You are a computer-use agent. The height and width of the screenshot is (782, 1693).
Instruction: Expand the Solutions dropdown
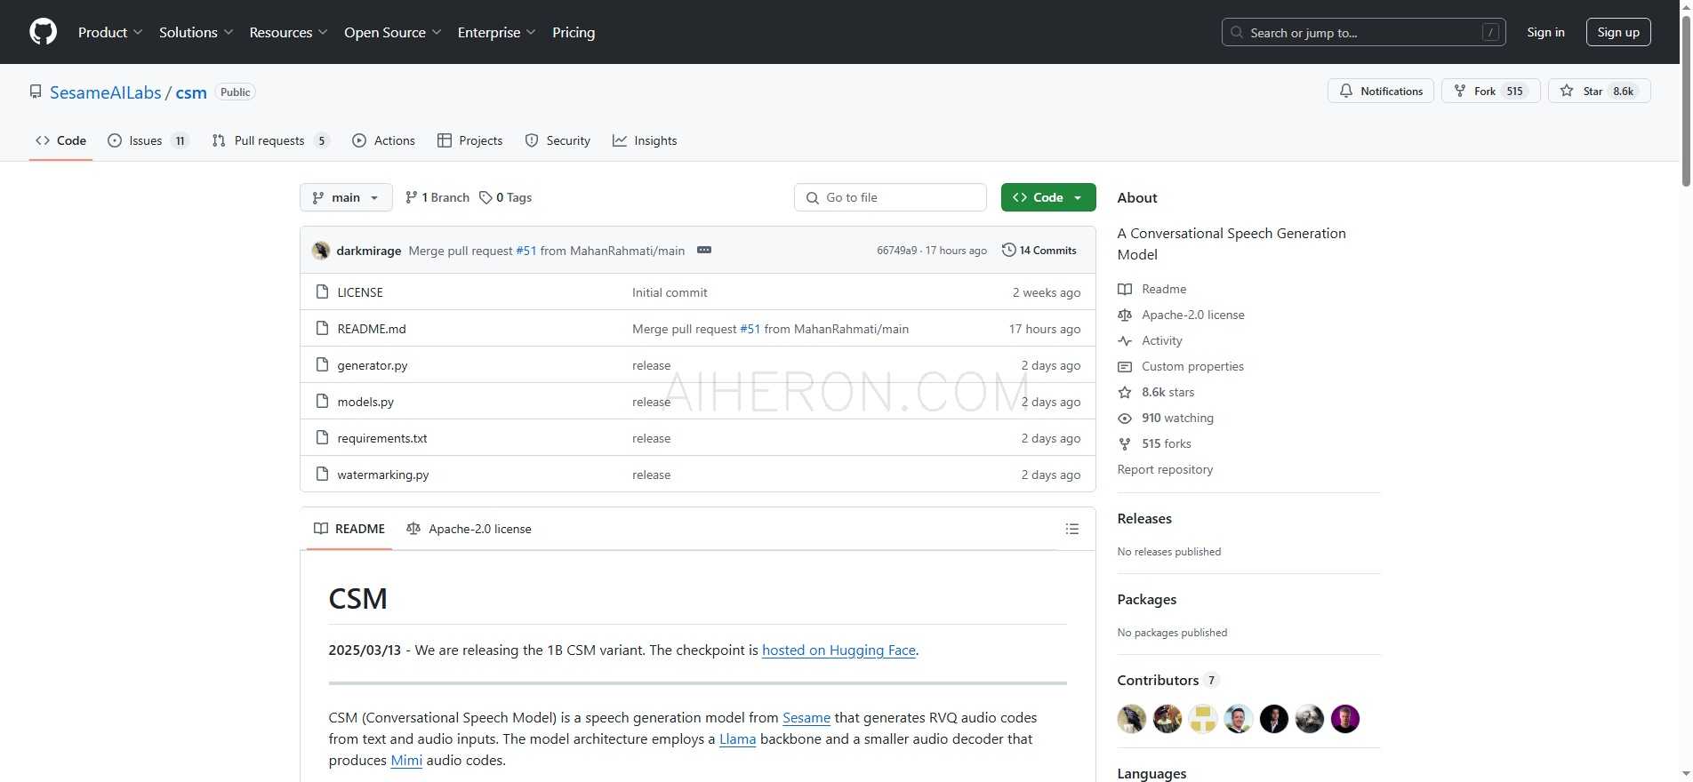click(196, 32)
